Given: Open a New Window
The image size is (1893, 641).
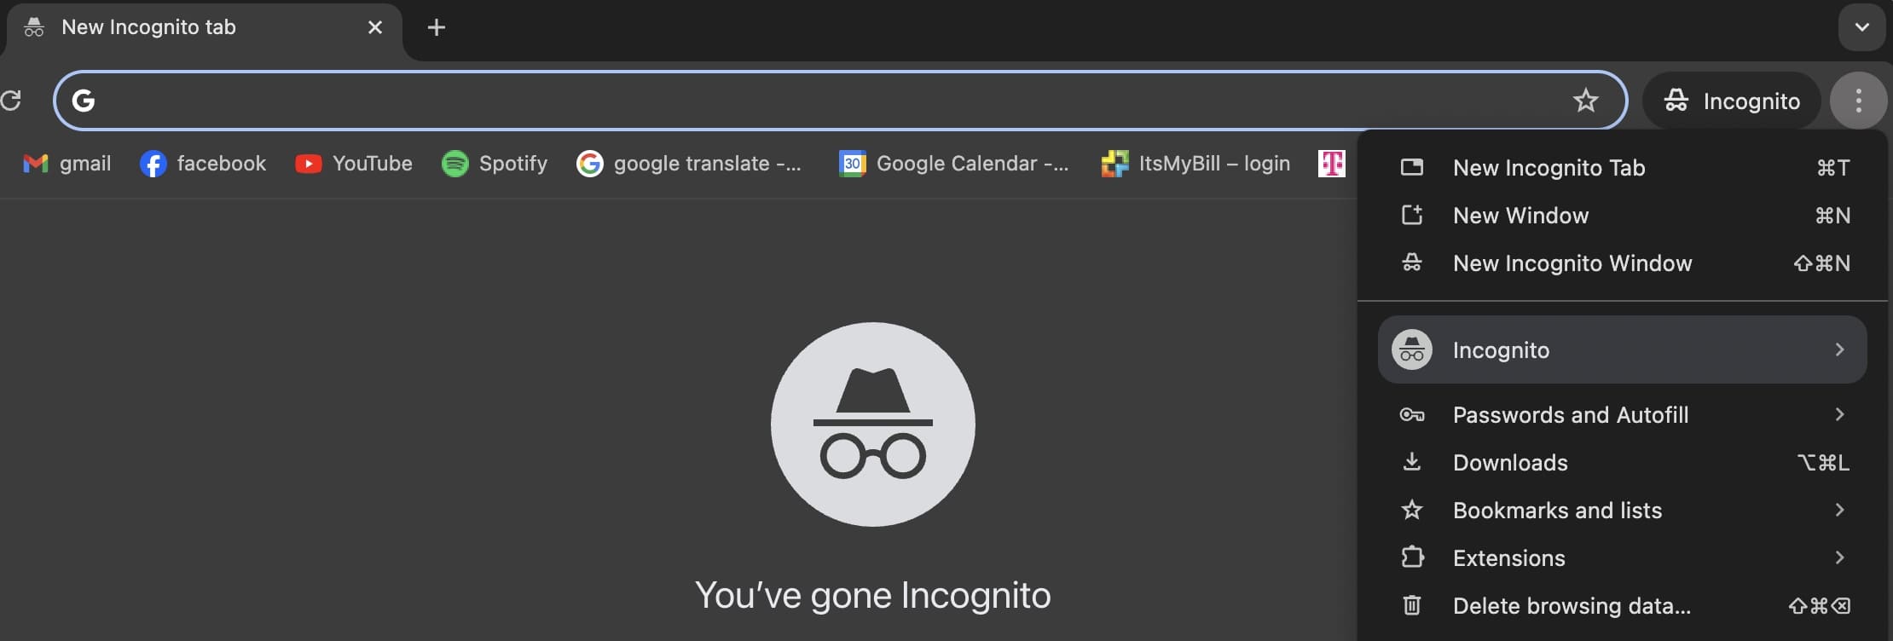Looking at the screenshot, I should [1520, 215].
